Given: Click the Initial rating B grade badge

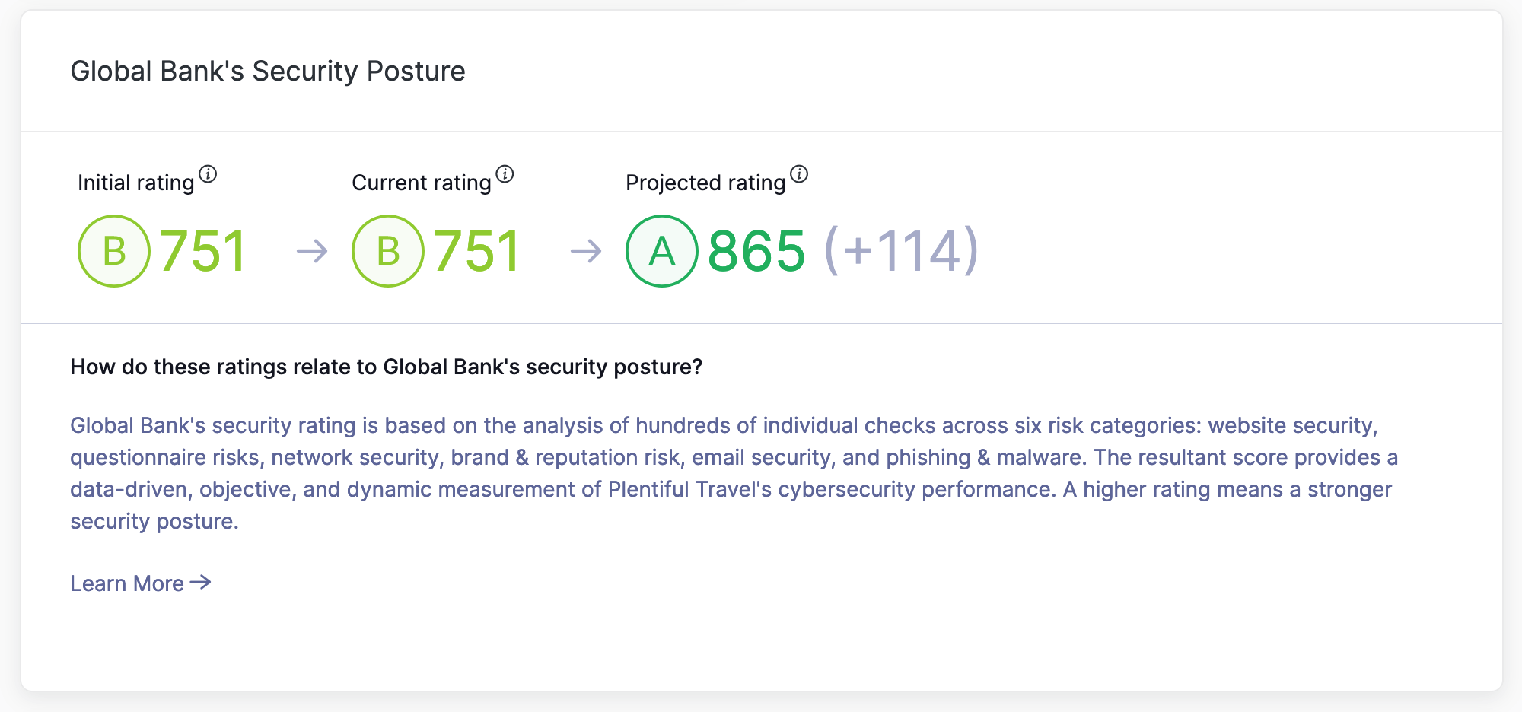Looking at the screenshot, I should [114, 251].
